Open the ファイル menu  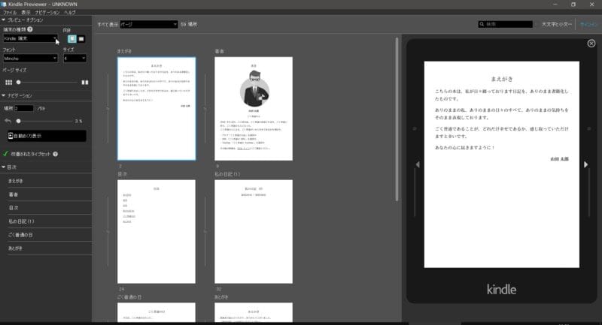[10, 13]
